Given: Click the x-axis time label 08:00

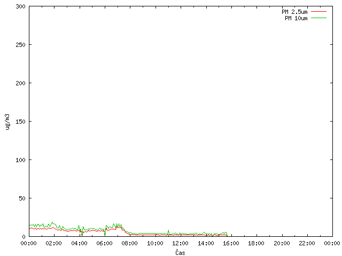Looking at the screenshot, I should pyautogui.click(x=130, y=243).
